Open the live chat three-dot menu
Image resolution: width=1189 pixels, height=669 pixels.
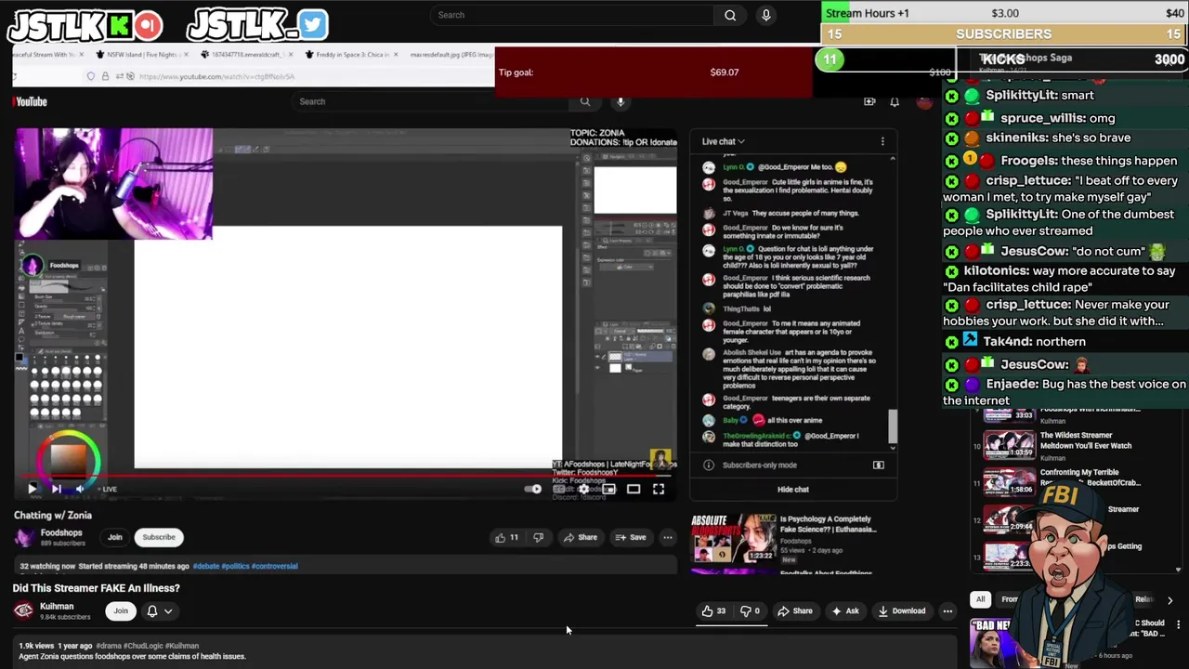882,141
